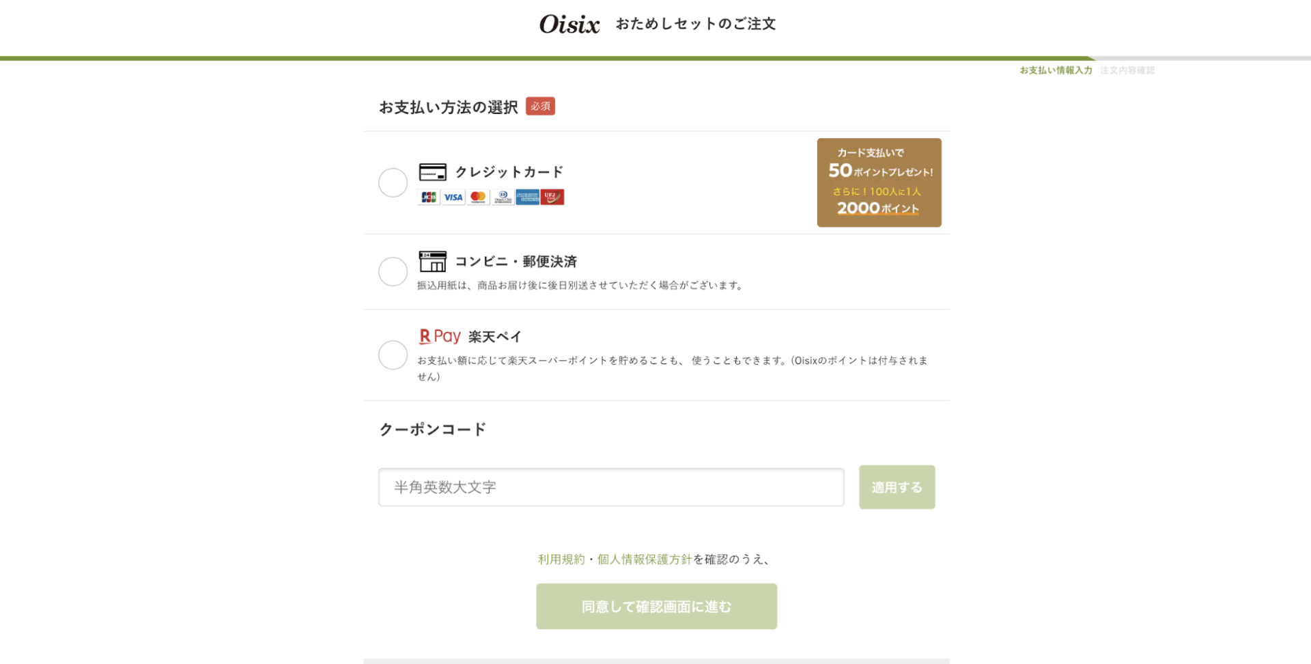1311x664 pixels.
Task: Click the JCB card brand icon
Action: 428,197
